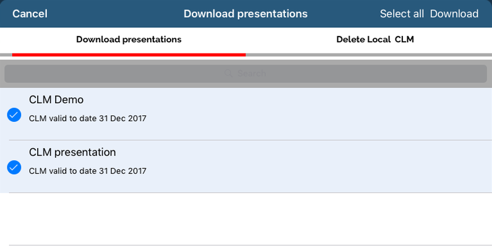The height and width of the screenshot is (252, 492).
Task: Tap Cancel in the navigation bar
Action: click(30, 14)
